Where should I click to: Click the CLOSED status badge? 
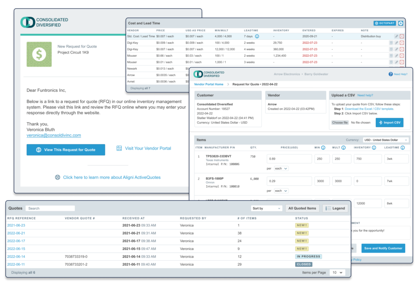click(304, 264)
